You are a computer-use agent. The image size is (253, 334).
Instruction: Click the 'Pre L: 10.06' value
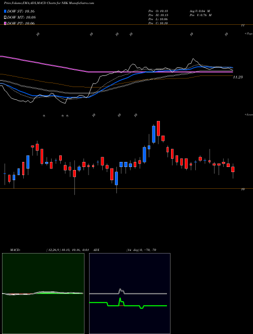[158, 19]
